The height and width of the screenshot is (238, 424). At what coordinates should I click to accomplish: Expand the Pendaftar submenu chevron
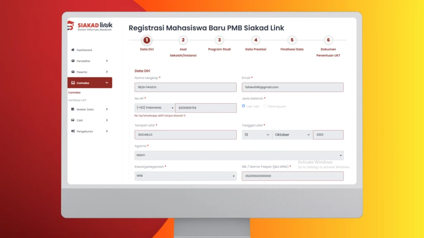(x=107, y=61)
